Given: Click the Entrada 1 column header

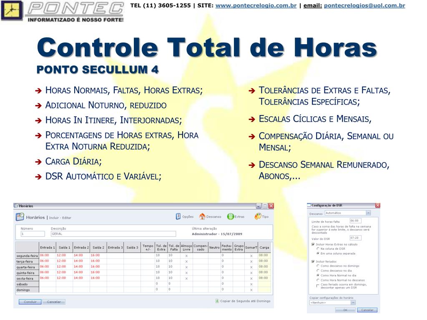Looking at the screenshot, I should 48,247.
